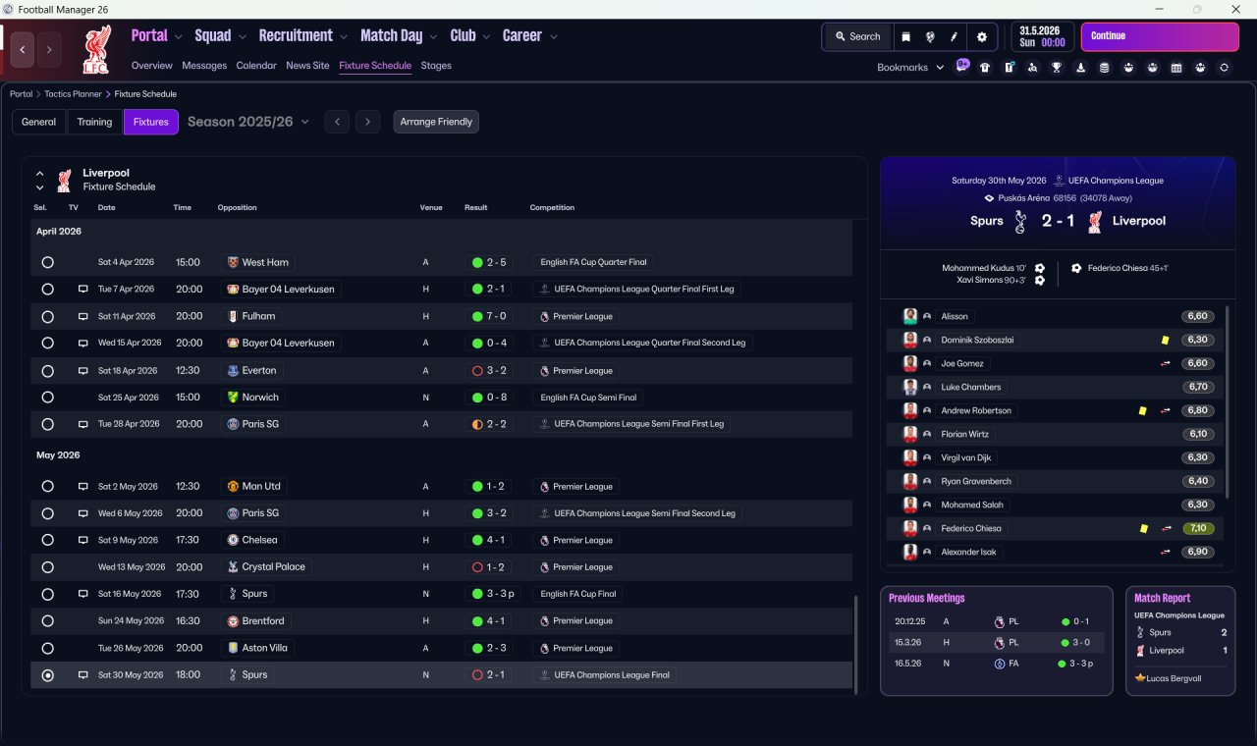Image resolution: width=1257 pixels, height=746 pixels.
Task: Open the trophy bookmark shortcut icon
Action: (1057, 68)
